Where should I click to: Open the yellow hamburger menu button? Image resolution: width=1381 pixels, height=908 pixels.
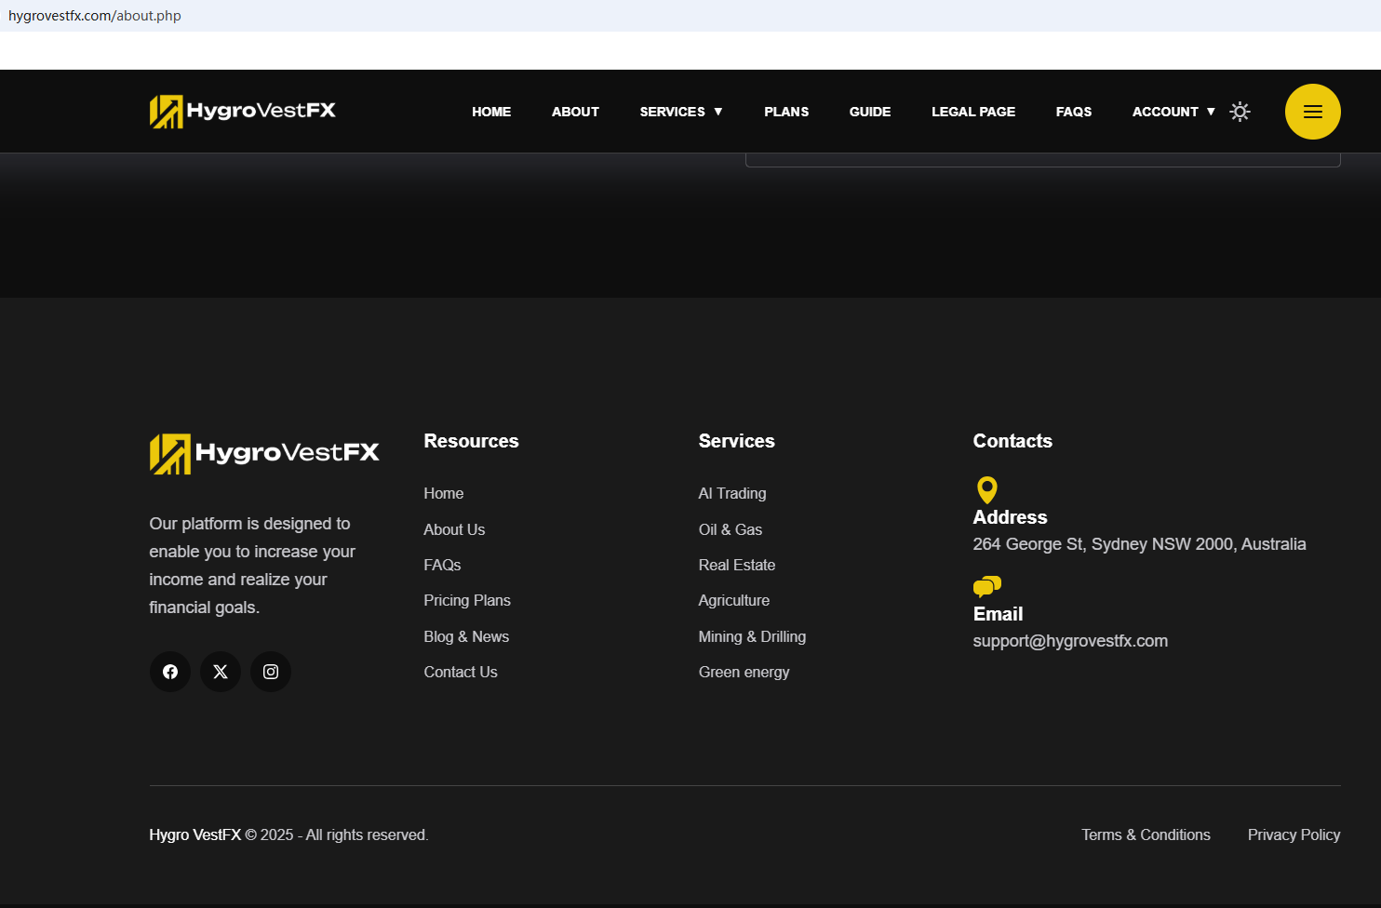[x=1312, y=112]
